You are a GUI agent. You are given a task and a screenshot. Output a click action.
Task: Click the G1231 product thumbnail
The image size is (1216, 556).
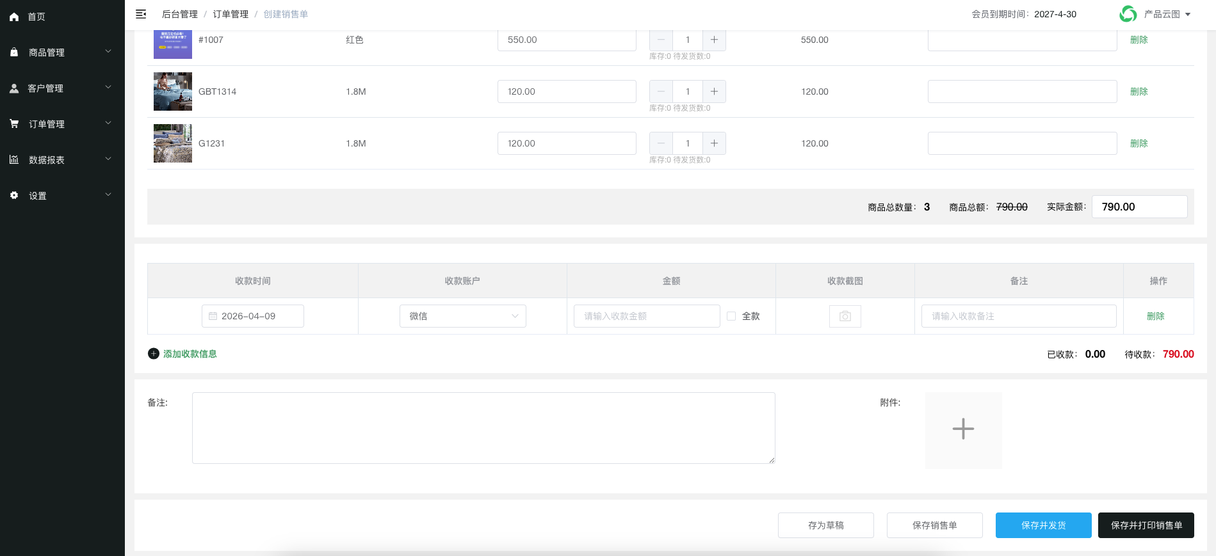[173, 143]
